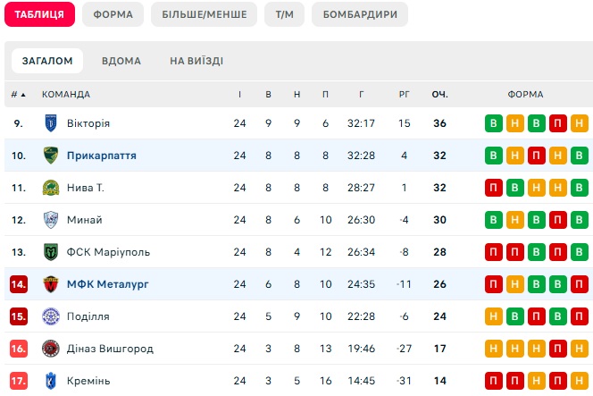The image size is (593, 396).
Task: Click the Кремінь blue crest icon
Action: click(x=51, y=381)
